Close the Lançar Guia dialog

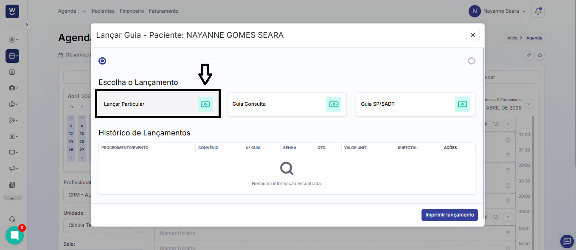click(x=473, y=35)
